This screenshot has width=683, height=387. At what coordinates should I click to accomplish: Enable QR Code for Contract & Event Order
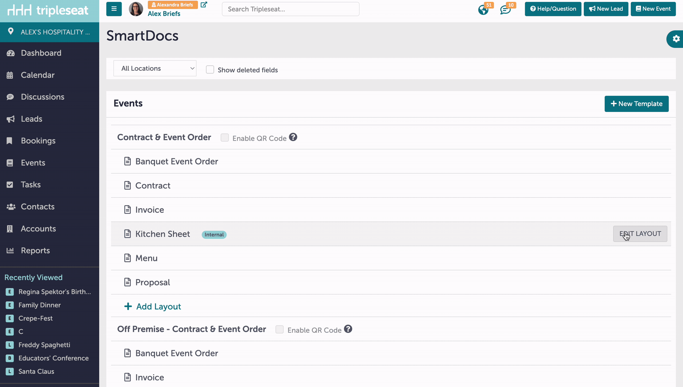(225, 138)
